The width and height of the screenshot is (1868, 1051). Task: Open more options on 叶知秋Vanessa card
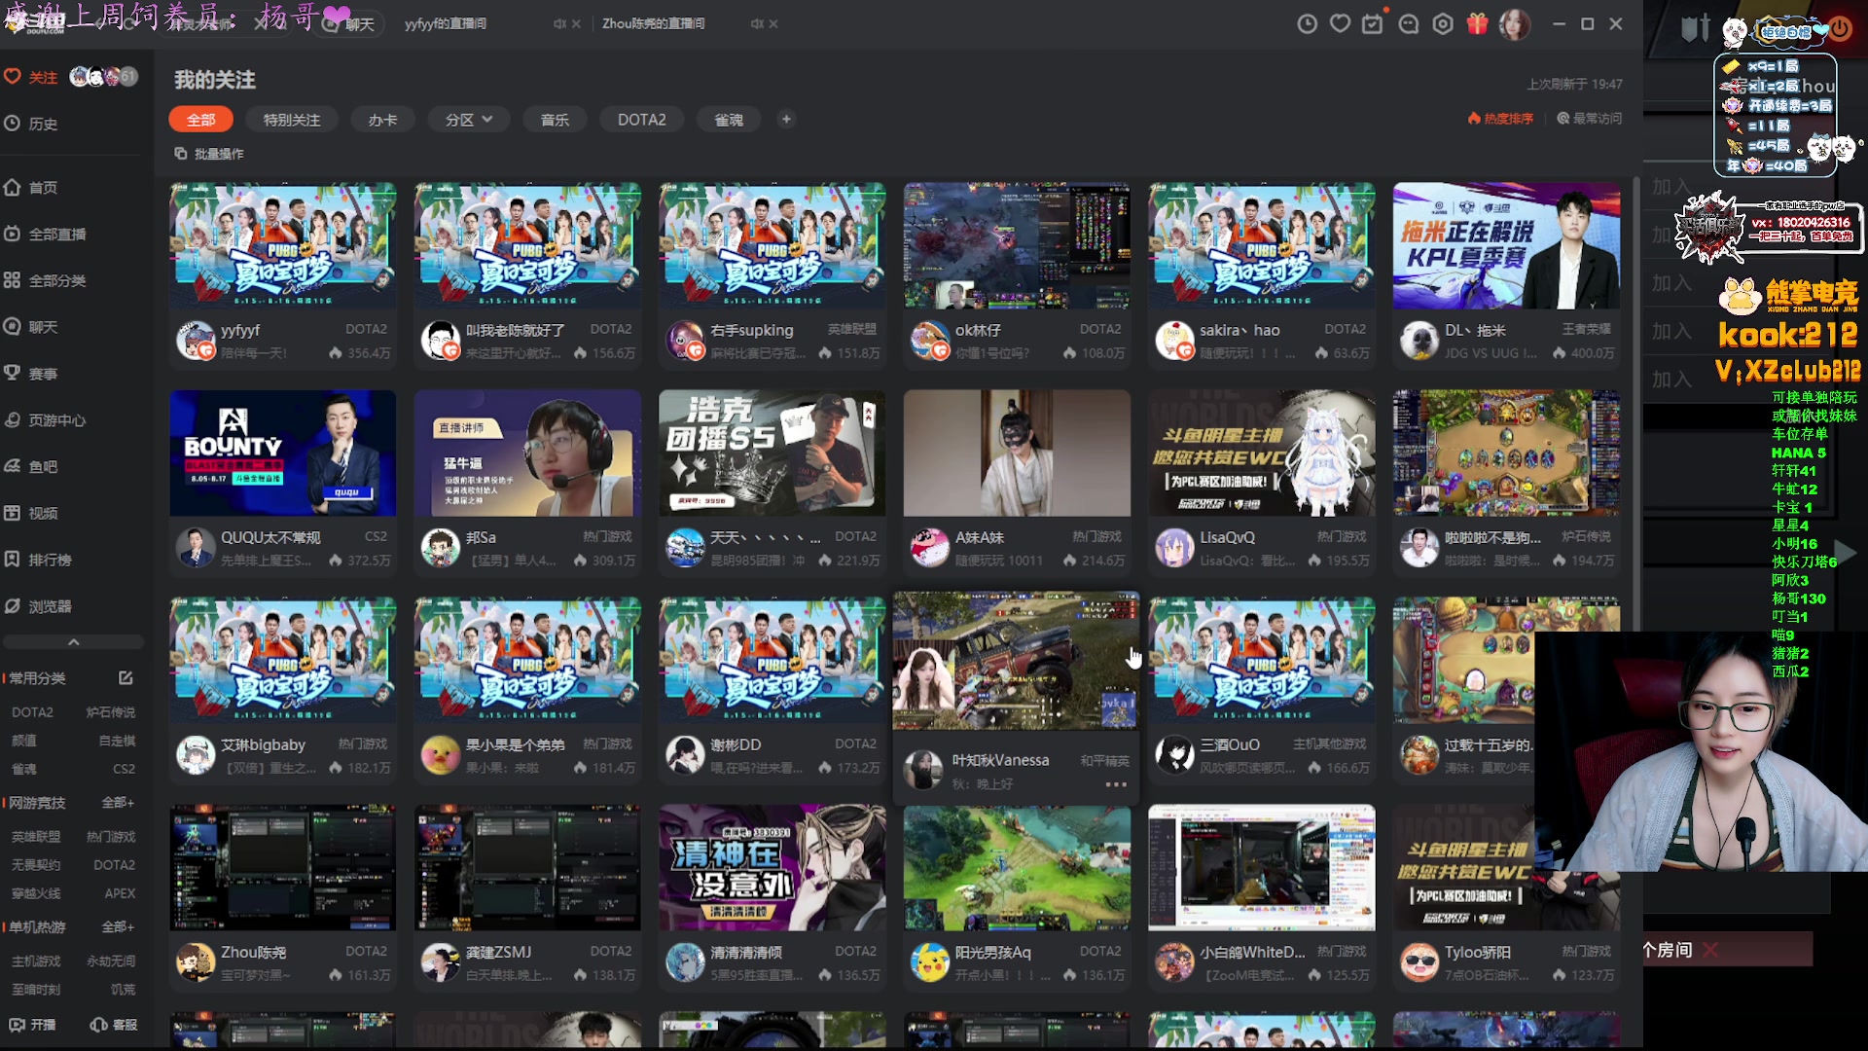pyautogui.click(x=1115, y=784)
